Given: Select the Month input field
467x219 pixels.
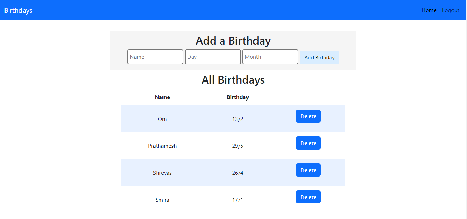Looking at the screenshot, I should click(x=270, y=57).
